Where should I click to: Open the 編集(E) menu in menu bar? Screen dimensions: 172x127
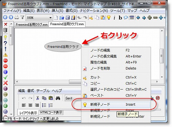[x=29, y=11]
